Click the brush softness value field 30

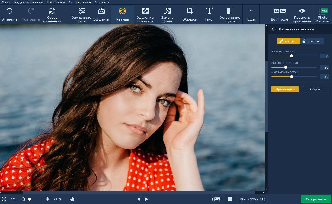[x=324, y=68]
